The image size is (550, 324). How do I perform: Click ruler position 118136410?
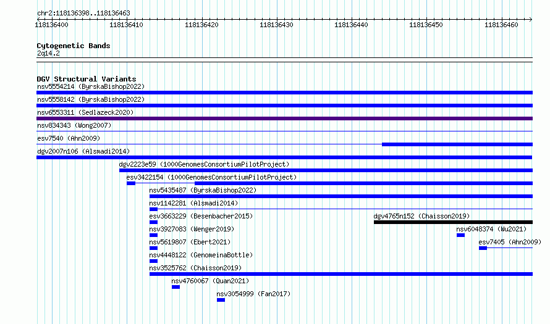pyautogui.click(x=126, y=25)
